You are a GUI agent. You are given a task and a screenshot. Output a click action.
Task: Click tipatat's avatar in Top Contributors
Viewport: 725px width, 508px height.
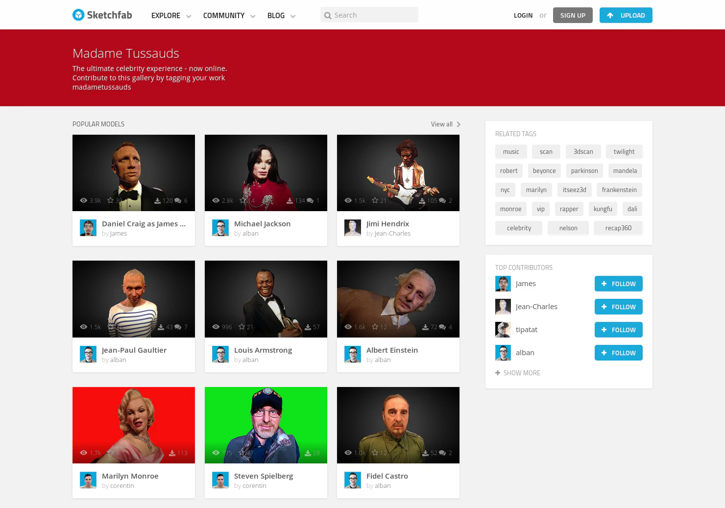503,330
